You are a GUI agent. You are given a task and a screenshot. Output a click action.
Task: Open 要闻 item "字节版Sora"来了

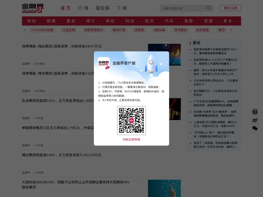tap(214, 134)
